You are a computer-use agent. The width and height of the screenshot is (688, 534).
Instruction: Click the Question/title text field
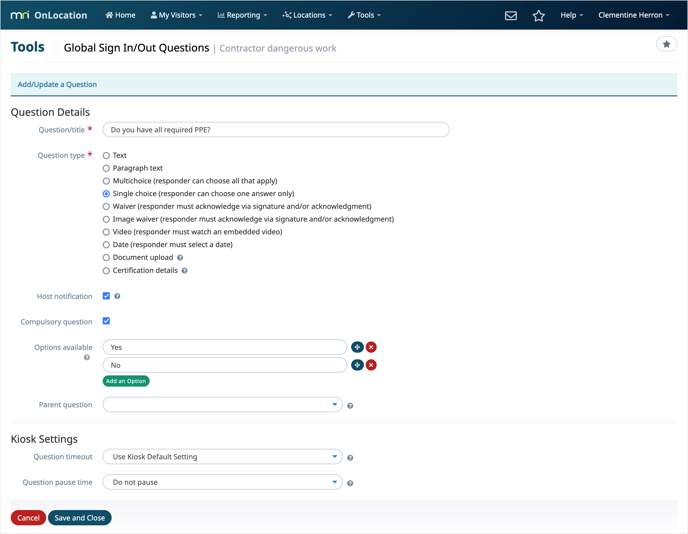pyautogui.click(x=276, y=130)
